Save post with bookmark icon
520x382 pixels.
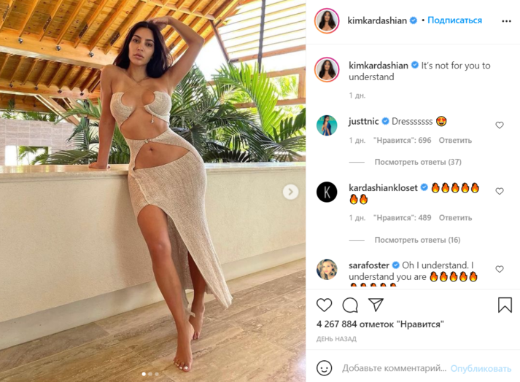[505, 305]
